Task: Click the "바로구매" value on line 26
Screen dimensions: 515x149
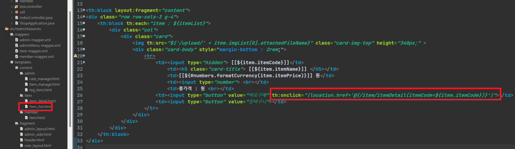Action: point(258,95)
